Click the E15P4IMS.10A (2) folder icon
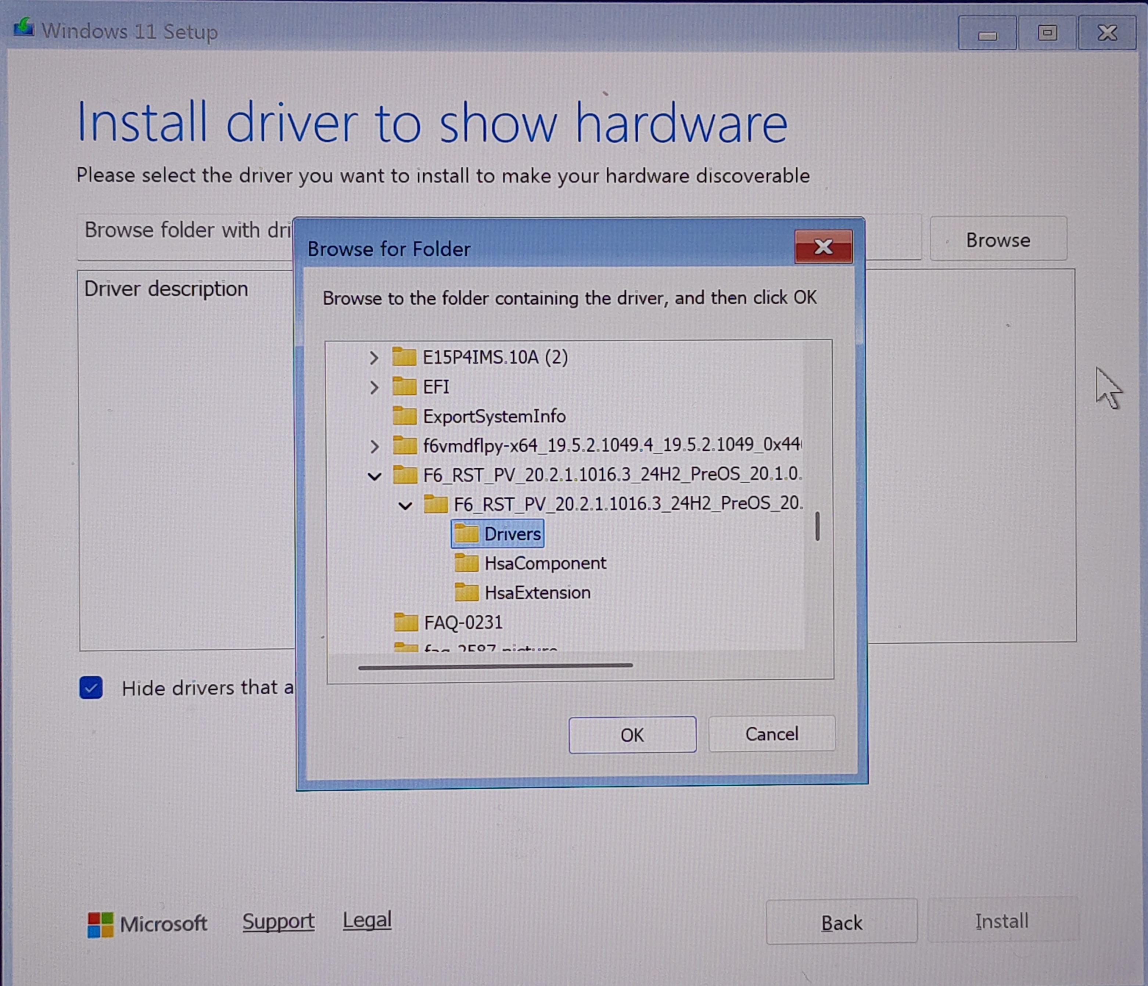Screen dimensions: 1148x986 pos(404,357)
